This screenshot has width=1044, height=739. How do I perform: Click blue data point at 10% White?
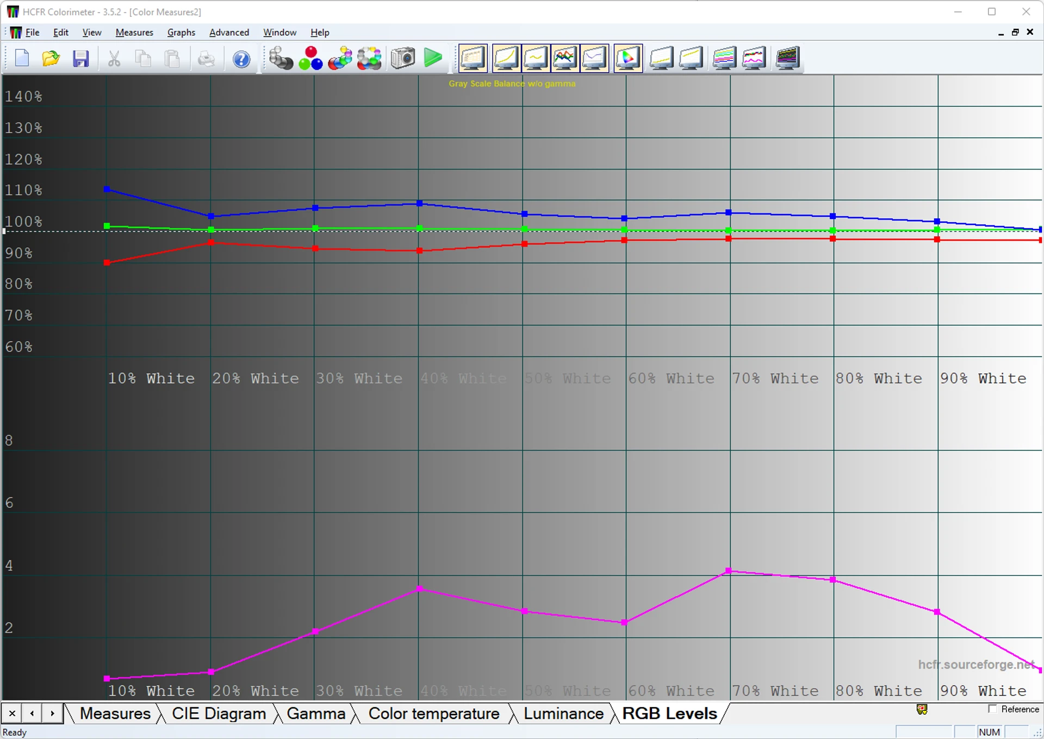pos(107,189)
